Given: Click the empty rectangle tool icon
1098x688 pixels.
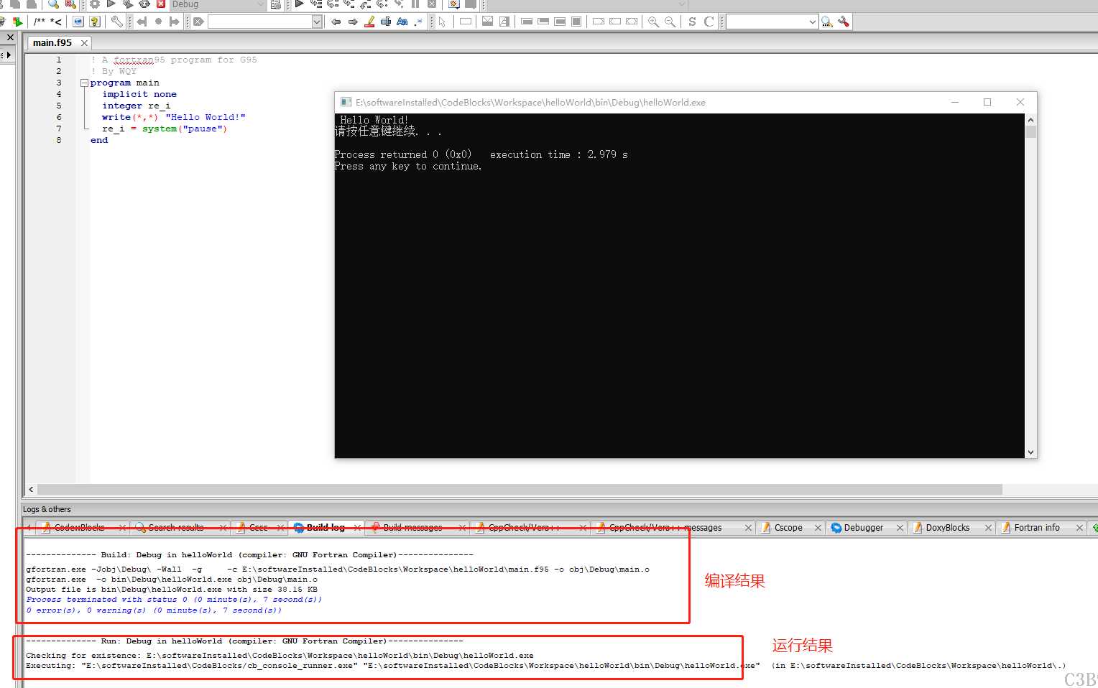Looking at the screenshot, I should click(466, 22).
